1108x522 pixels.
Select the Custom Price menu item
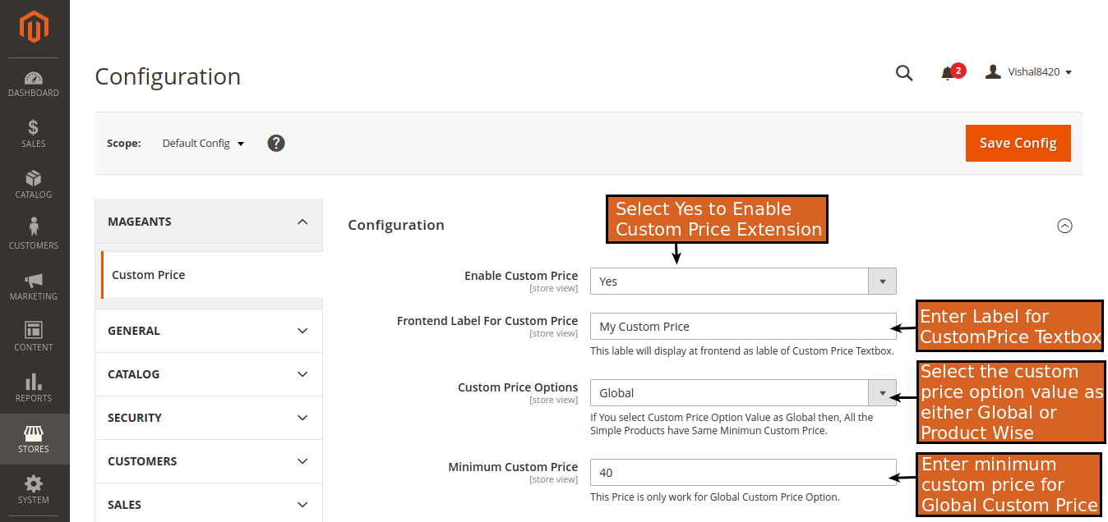(148, 274)
